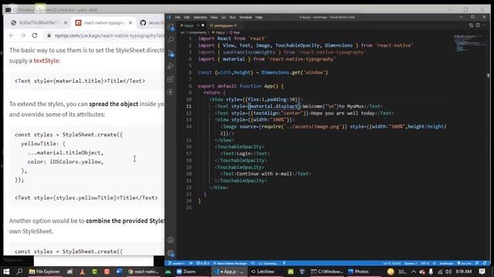
Task: Click the errors and warnings status item
Action: tap(203, 263)
